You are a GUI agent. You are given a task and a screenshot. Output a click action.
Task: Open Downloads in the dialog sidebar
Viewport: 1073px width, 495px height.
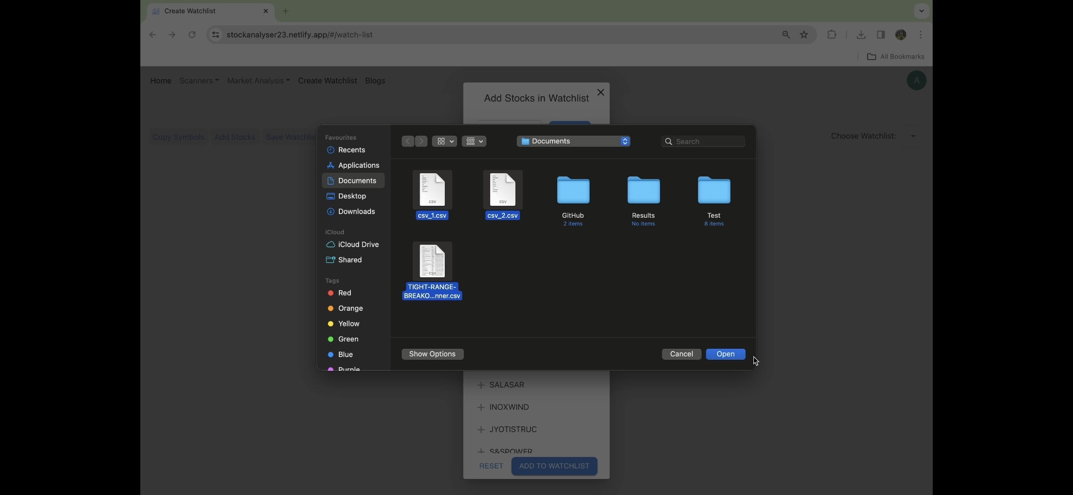356,211
